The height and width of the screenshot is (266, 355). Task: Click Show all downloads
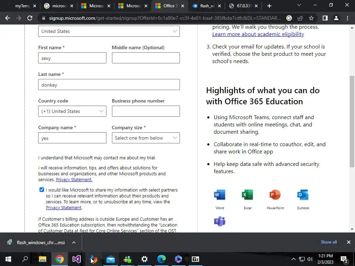point(329,242)
